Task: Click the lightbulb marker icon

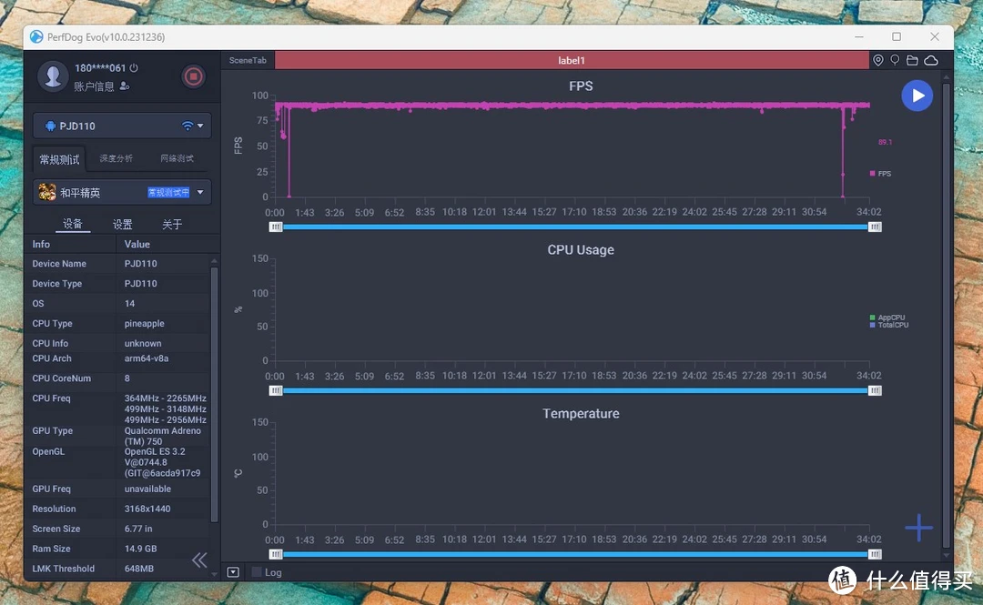Action: (895, 60)
